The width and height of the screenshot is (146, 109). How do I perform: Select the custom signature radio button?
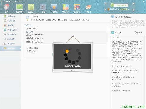[28, 48]
